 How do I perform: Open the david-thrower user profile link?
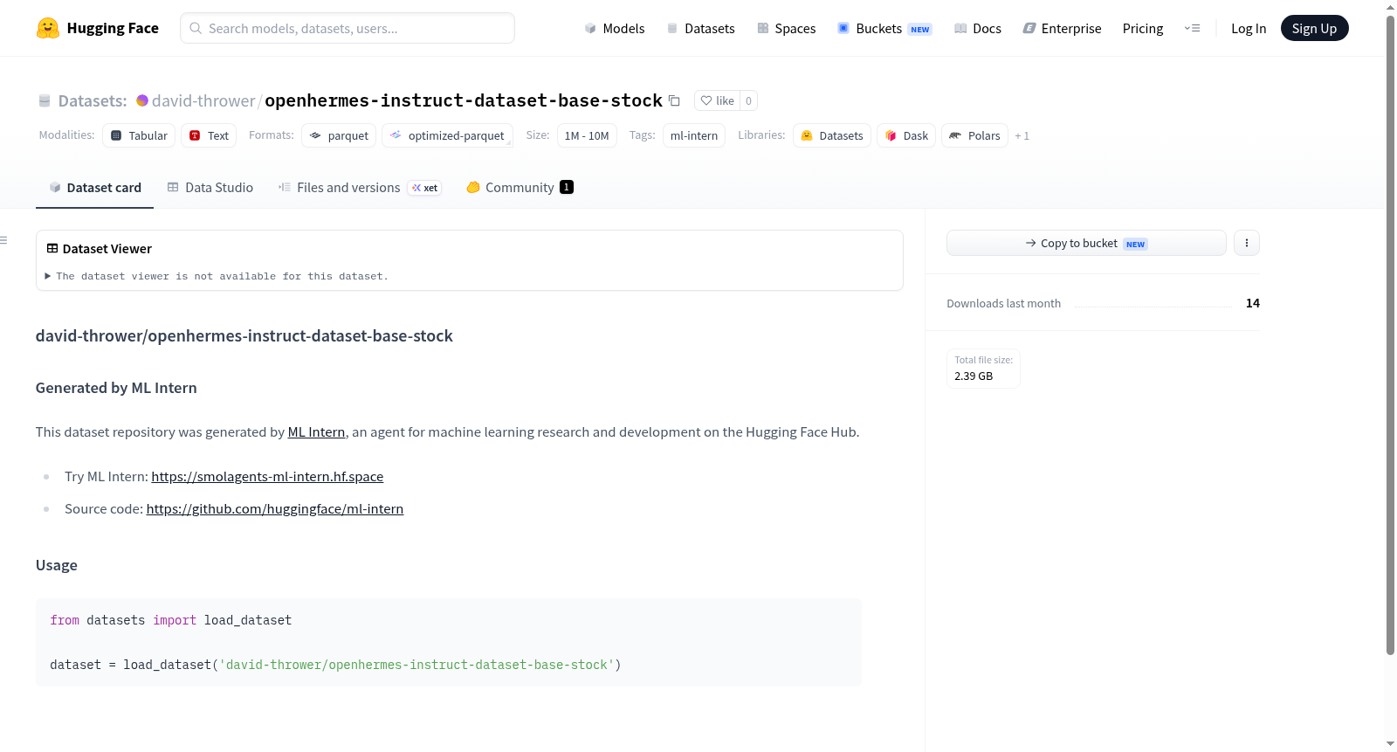[203, 100]
